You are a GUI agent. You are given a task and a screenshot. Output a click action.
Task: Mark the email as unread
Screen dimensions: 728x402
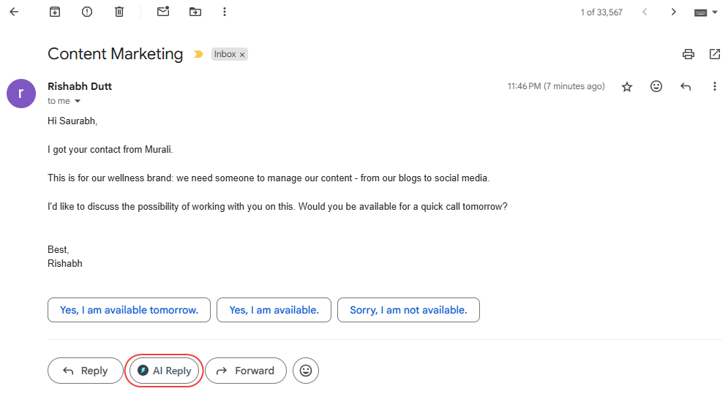coord(163,12)
